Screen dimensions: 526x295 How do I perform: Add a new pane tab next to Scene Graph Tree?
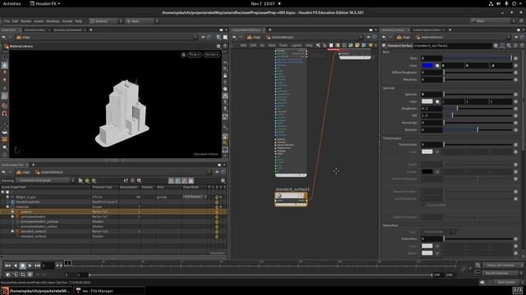[x=33, y=165]
